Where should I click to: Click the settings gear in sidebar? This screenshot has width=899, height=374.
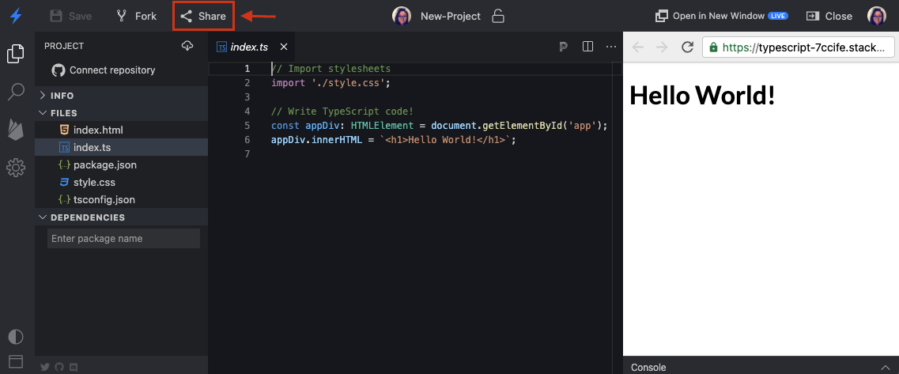[16, 168]
